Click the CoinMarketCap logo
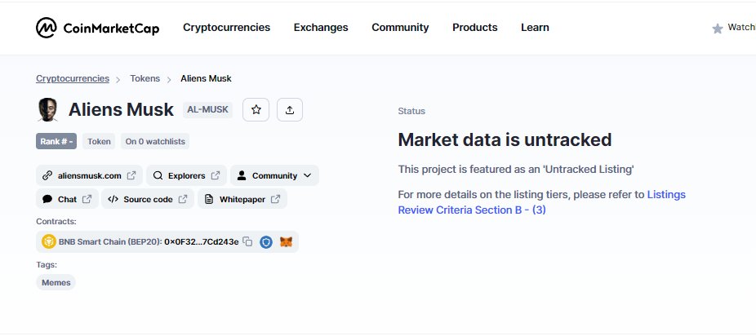Screen dimensions: 756x336 pyautogui.click(x=97, y=28)
